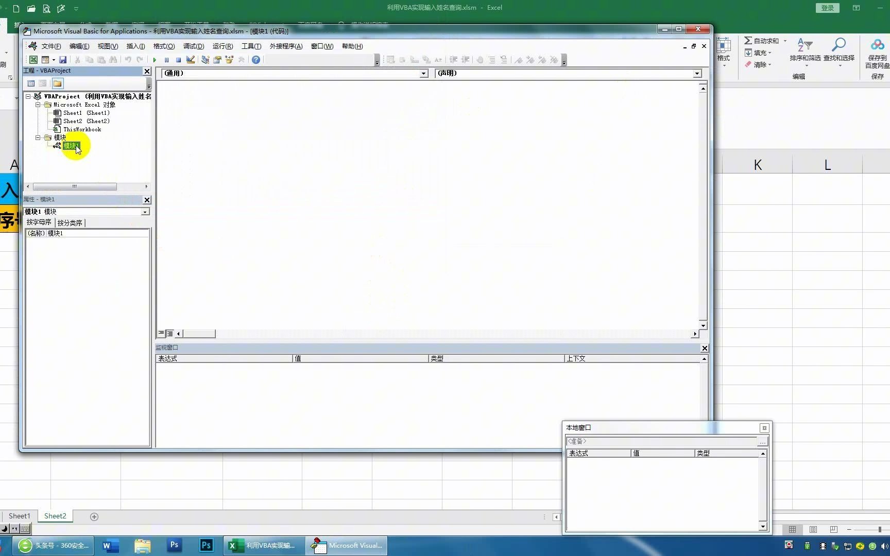Screen dimensions: 890x556
Task: Toggle Breakpoint hand icon
Action: coord(480,60)
